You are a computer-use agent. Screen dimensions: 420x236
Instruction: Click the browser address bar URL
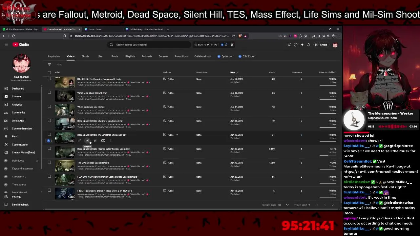pyautogui.click(x=151, y=36)
